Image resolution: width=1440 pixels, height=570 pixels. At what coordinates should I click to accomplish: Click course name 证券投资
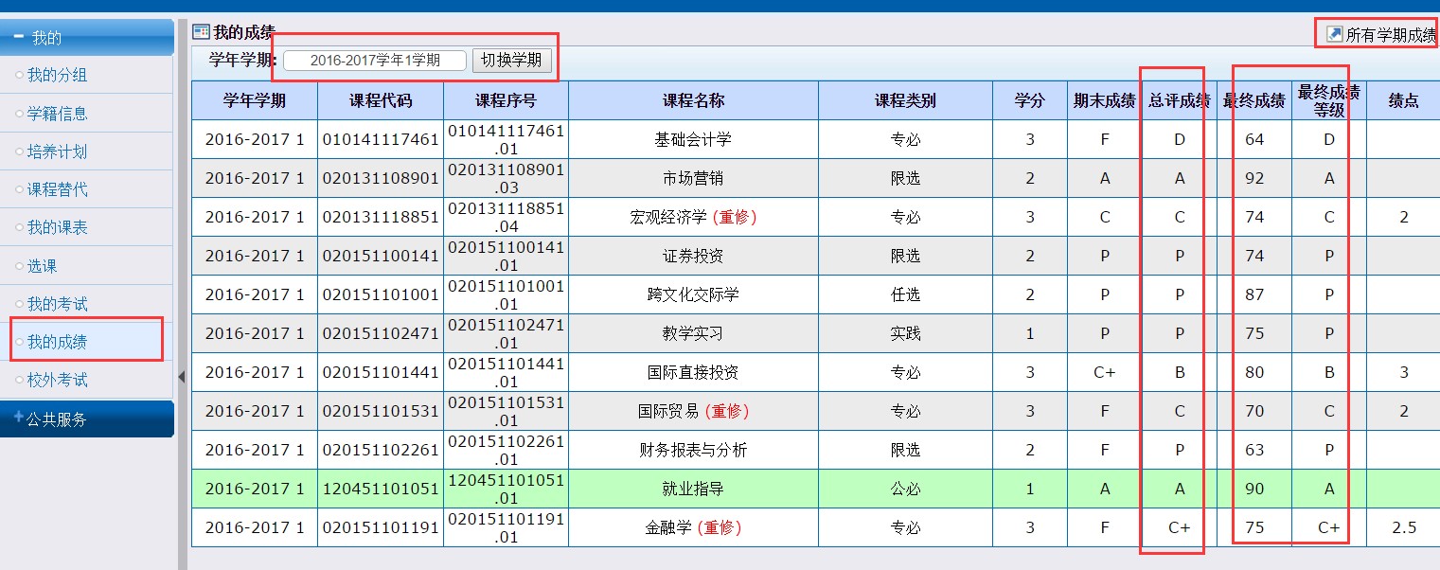click(693, 257)
